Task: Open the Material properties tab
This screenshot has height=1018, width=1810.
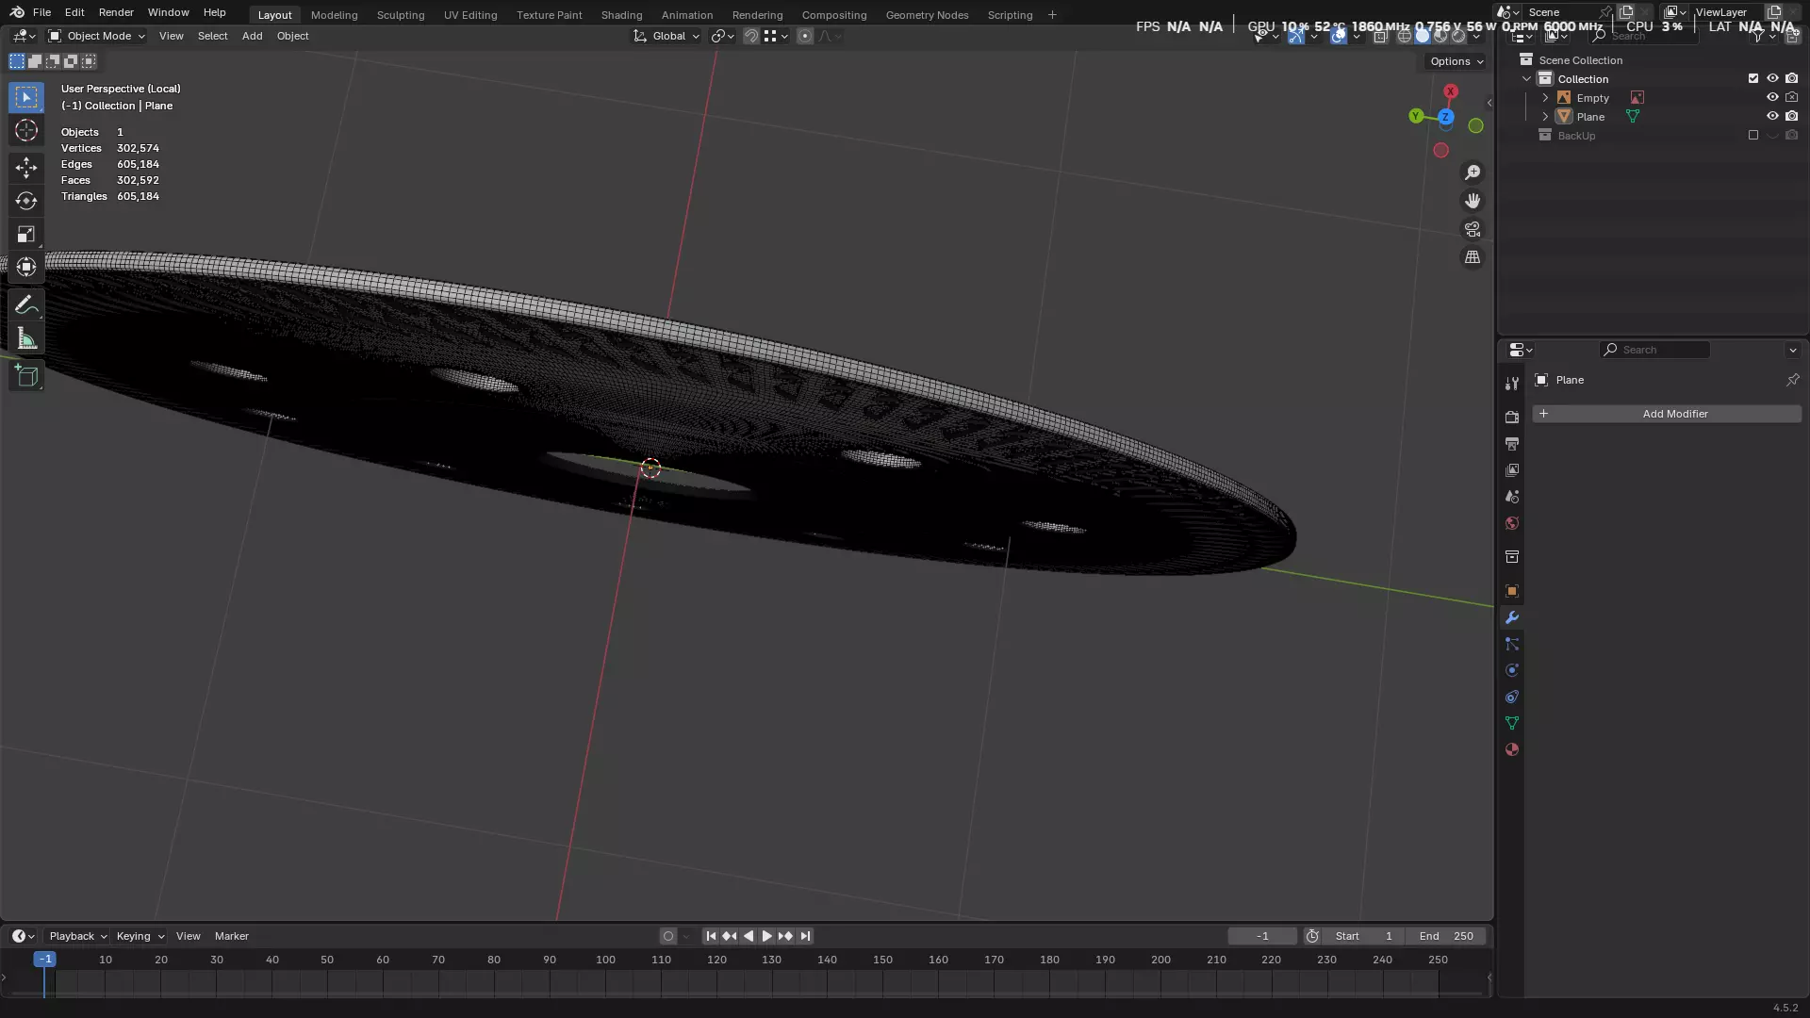Action: (x=1512, y=749)
